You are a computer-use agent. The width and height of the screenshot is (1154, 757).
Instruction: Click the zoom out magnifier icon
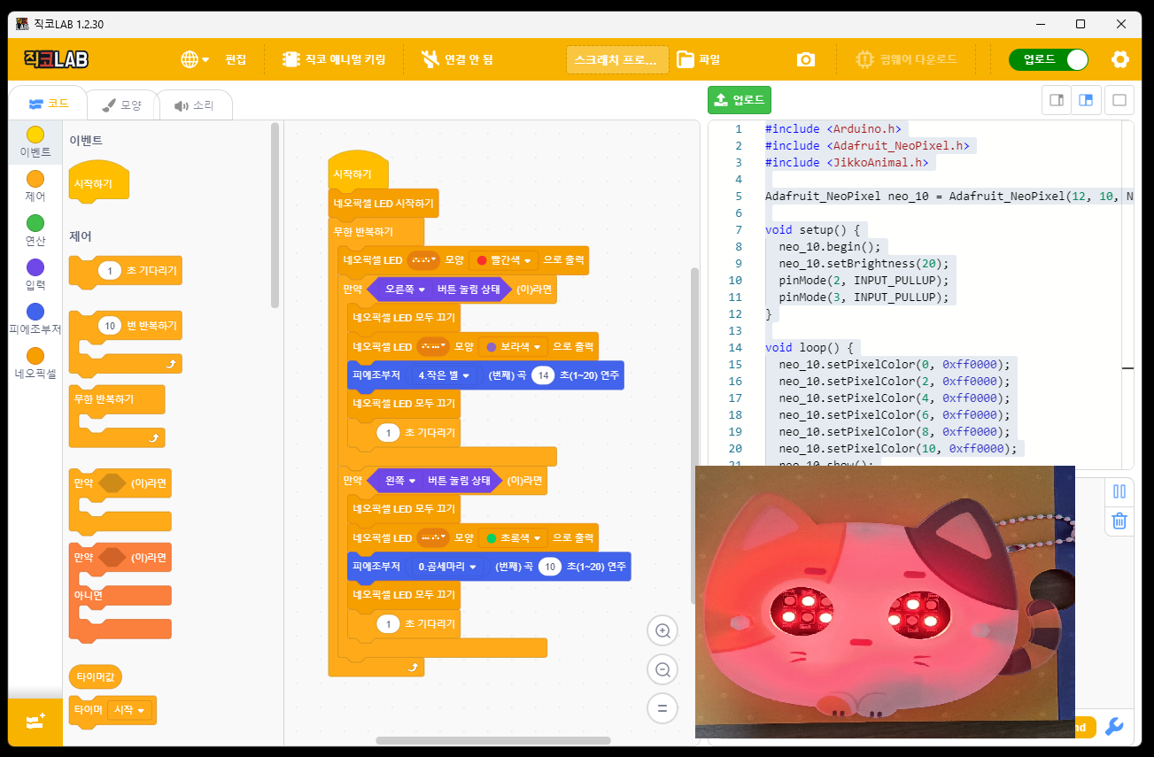click(662, 670)
